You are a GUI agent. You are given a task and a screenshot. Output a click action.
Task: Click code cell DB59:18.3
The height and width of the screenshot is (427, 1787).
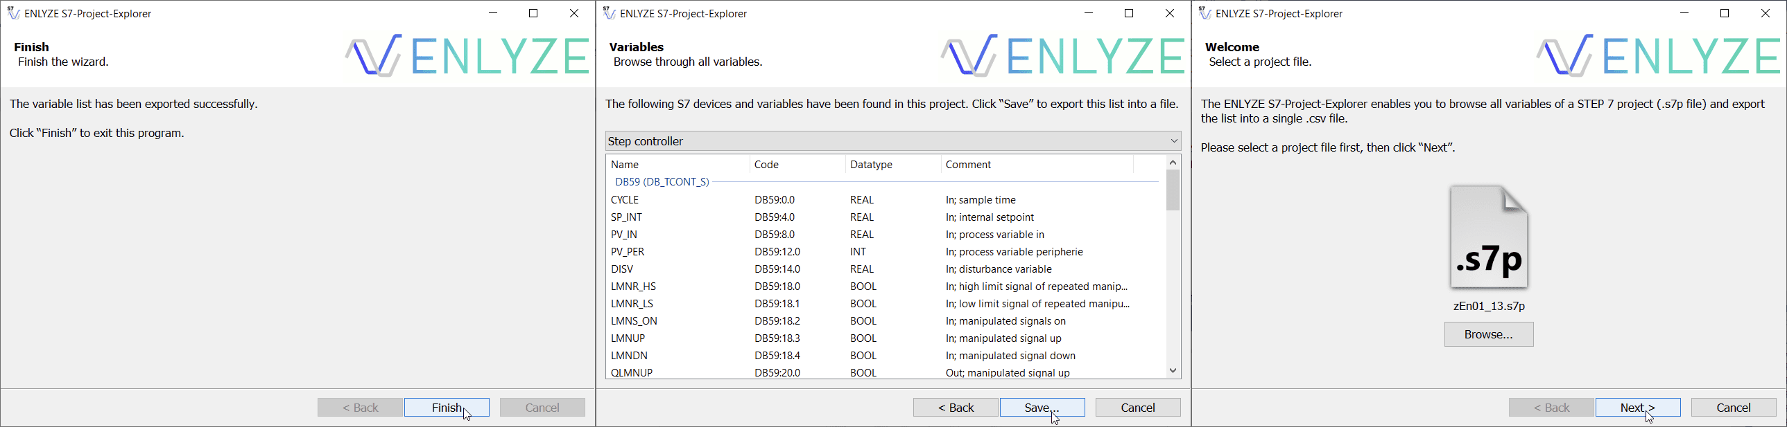(x=777, y=338)
